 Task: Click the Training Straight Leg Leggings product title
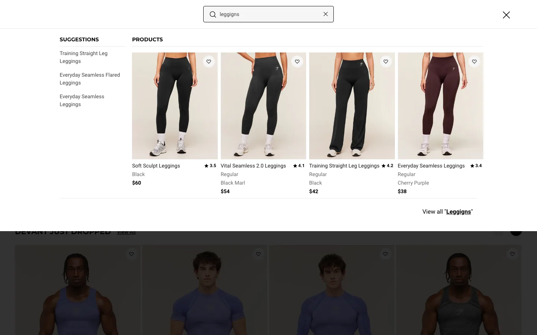click(344, 166)
